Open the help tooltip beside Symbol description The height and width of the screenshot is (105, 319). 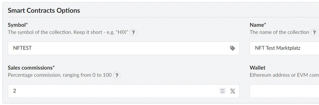[x=133, y=33]
